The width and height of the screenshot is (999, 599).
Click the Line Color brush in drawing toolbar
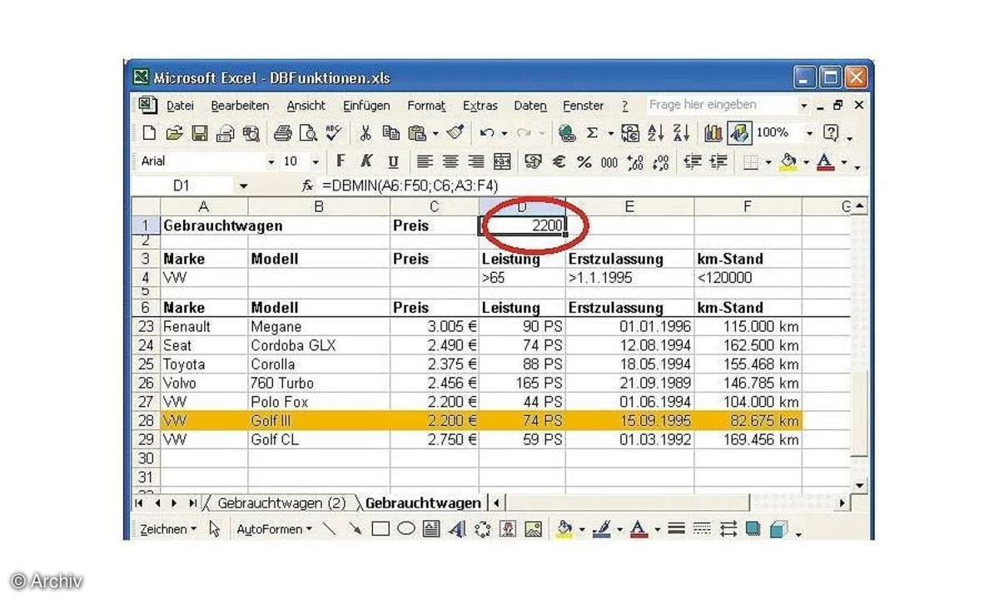(604, 529)
